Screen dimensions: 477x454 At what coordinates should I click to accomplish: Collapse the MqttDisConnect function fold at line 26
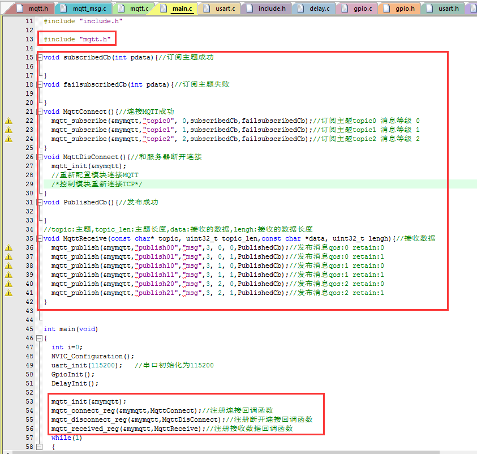tap(40, 157)
